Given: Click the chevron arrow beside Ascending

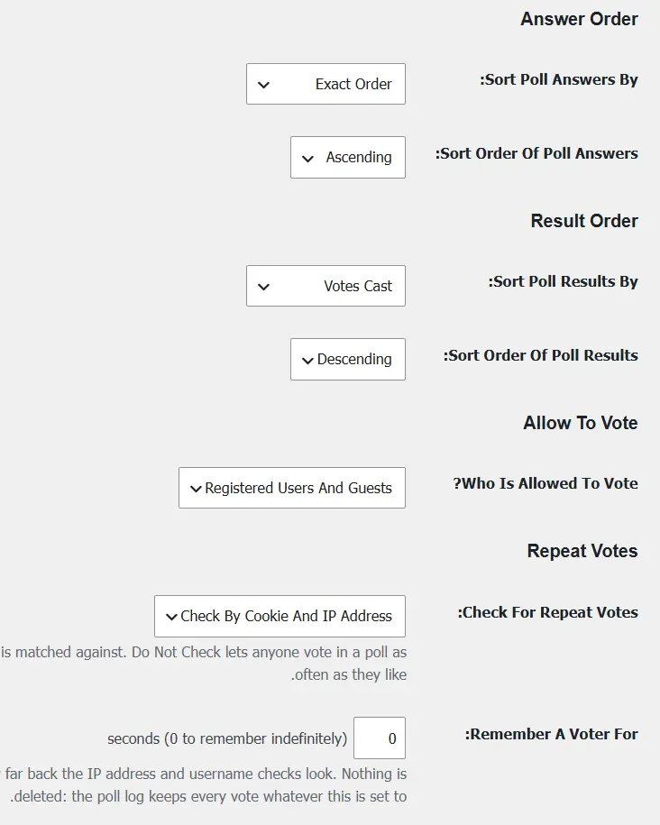Looking at the screenshot, I should pyautogui.click(x=307, y=159).
